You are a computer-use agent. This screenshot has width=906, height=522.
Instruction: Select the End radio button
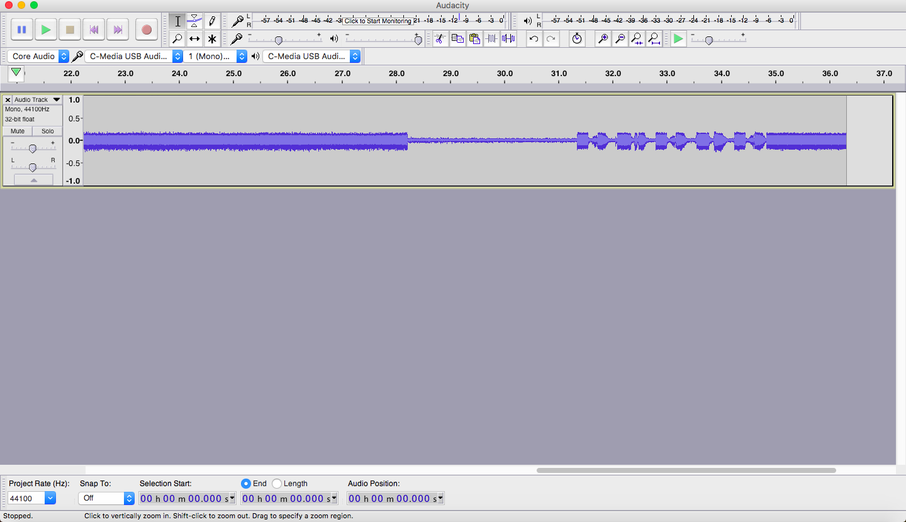(x=246, y=484)
